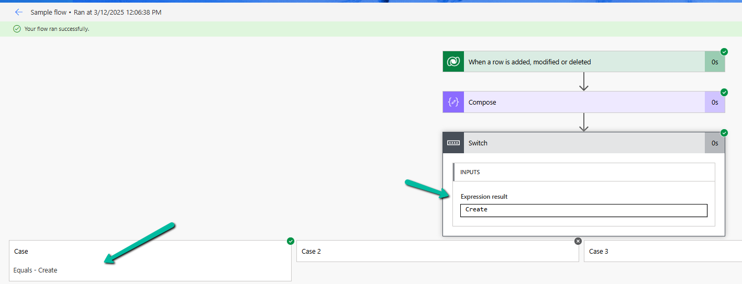The width and height of the screenshot is (742, 284).
Task: Open the Case branch card
Action: (150, 261)
